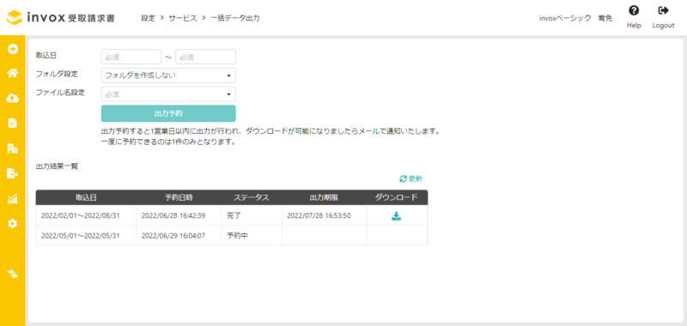
Task: Click the 完了 status cell
Action: 252,215
